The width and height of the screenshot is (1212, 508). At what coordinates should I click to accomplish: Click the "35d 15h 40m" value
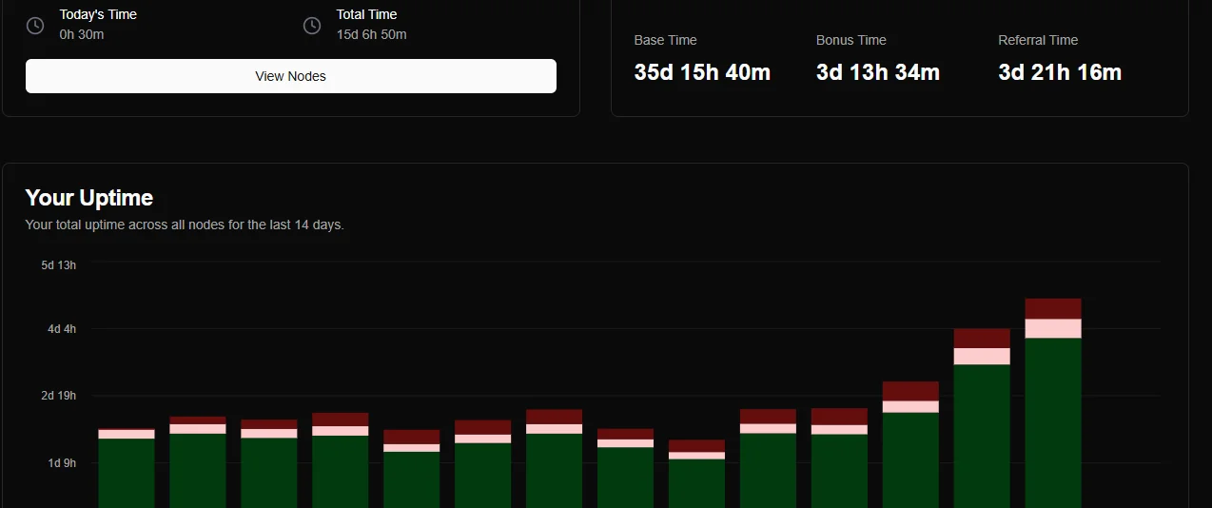[702, 72]
